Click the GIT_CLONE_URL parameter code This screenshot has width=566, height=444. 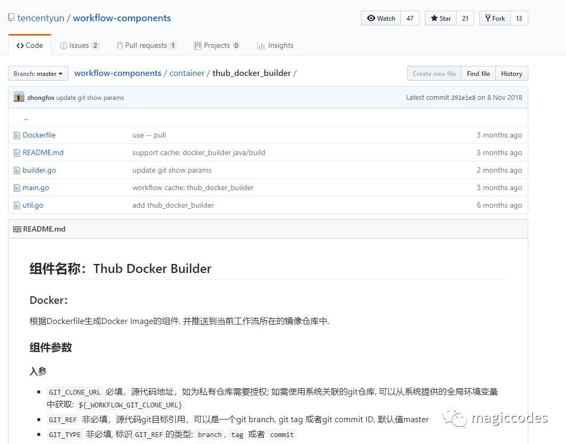[75, 392]
